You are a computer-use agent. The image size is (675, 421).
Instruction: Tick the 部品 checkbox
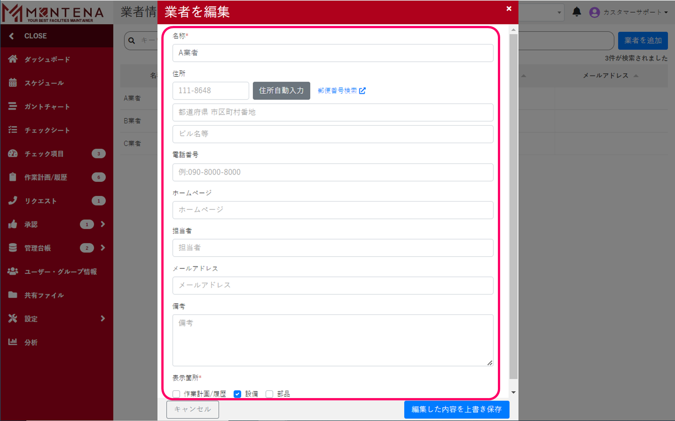(x=269, y=394)
